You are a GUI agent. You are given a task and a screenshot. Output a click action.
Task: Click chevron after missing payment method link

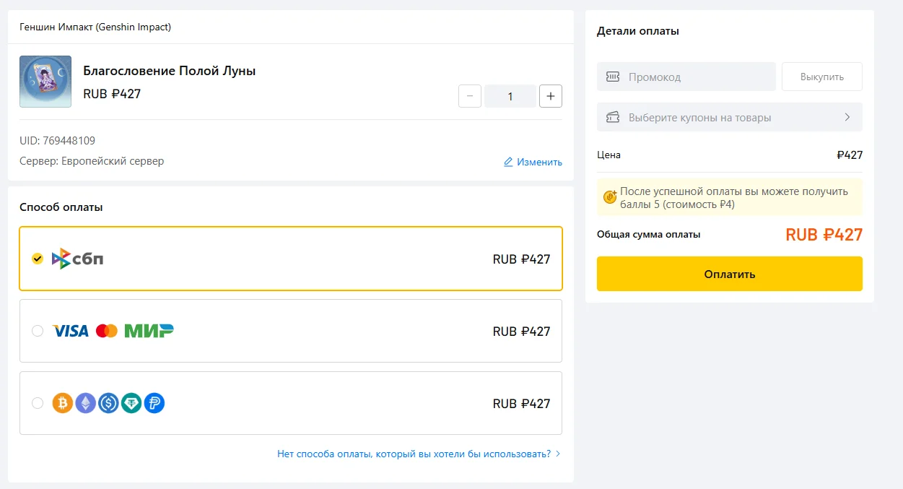point(557,454)
